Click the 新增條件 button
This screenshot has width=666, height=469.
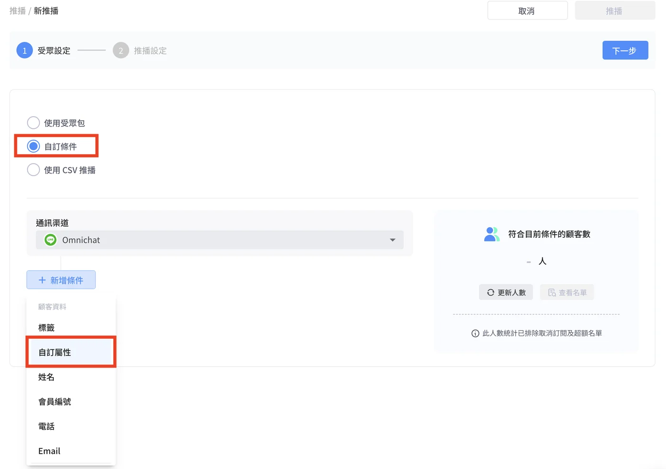pos(61,280)
